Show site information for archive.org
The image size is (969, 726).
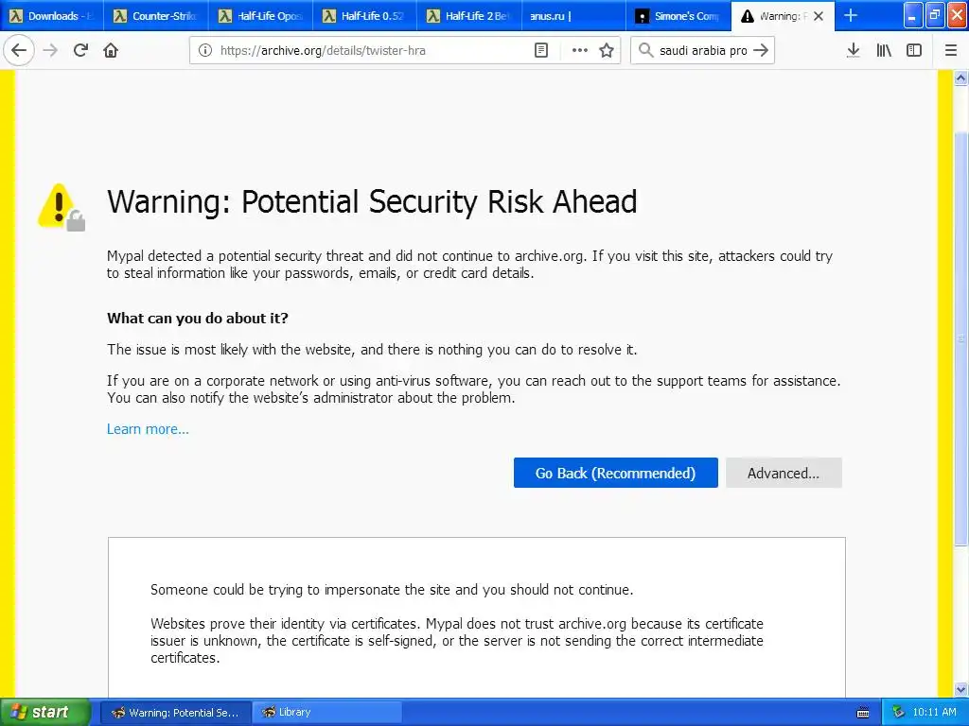205,51
